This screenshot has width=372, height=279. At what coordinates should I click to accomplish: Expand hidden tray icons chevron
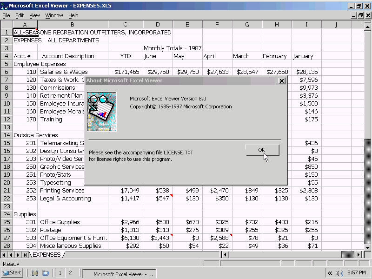pos(330,273)
